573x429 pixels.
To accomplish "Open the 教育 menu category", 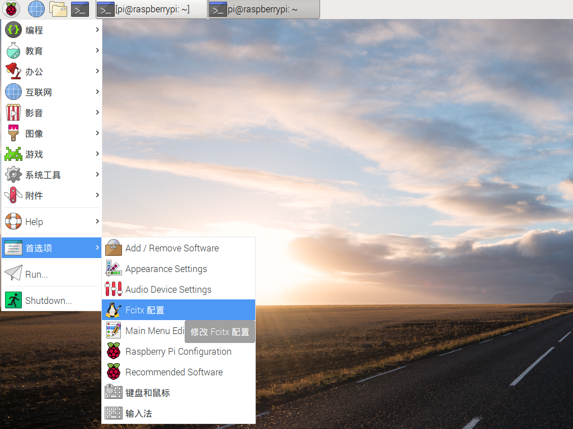I will coord(51,50).
